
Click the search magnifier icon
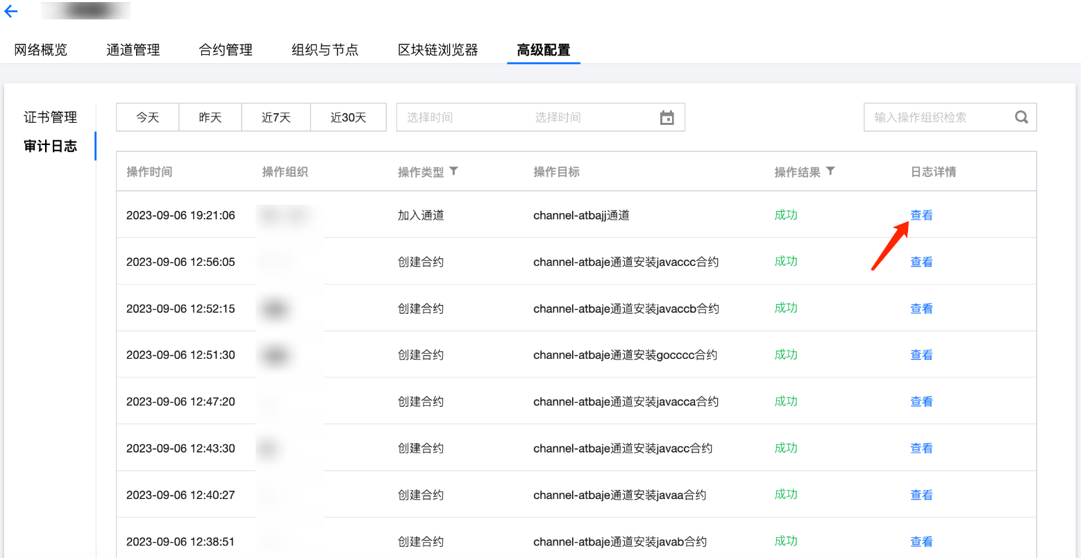coord(1021,117)
